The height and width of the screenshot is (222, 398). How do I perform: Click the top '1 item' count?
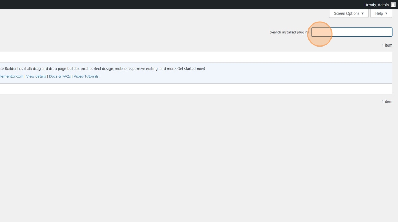point(387,45)
